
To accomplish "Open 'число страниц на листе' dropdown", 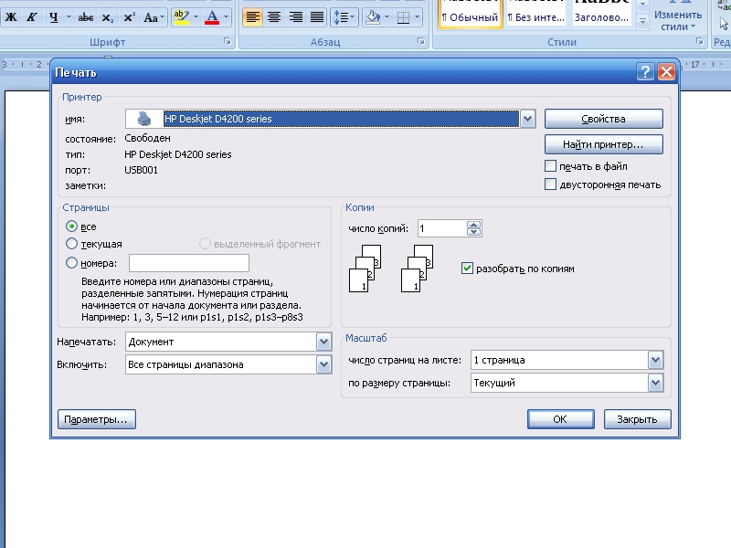I will [x=655, y=360].
